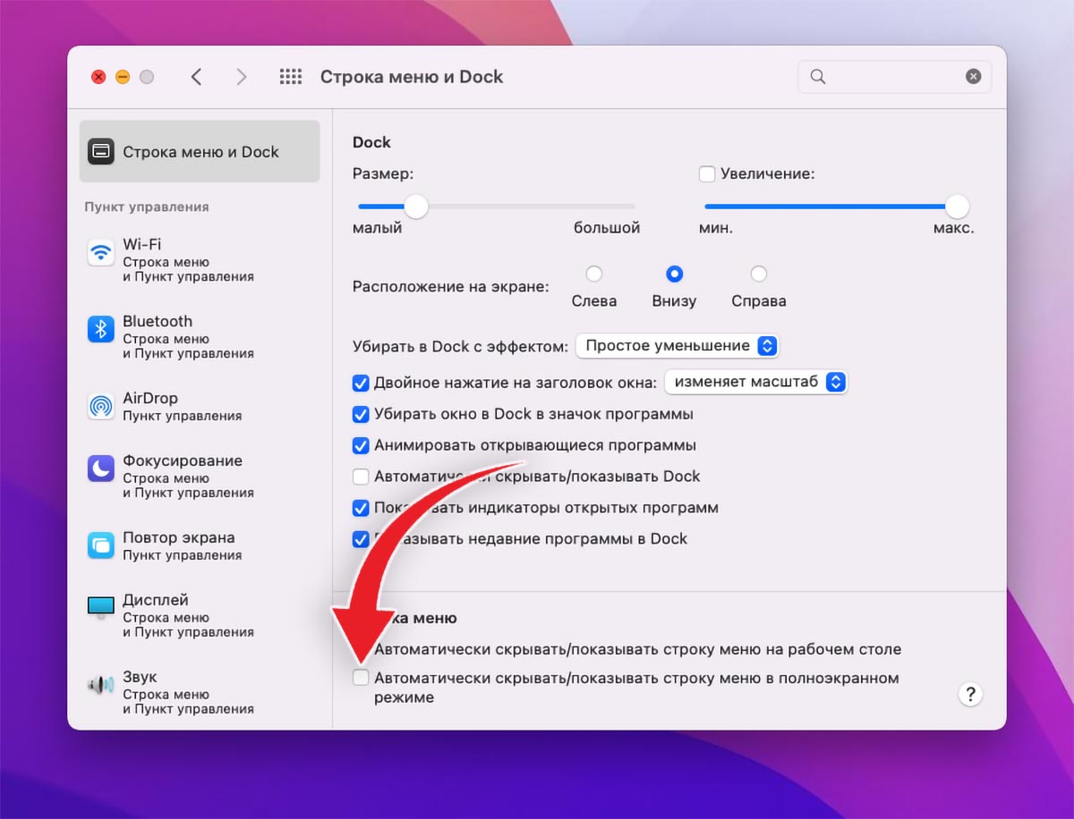Click the Дисплей monitor icon
The image size is (1074, 819).
coord(101,608)
